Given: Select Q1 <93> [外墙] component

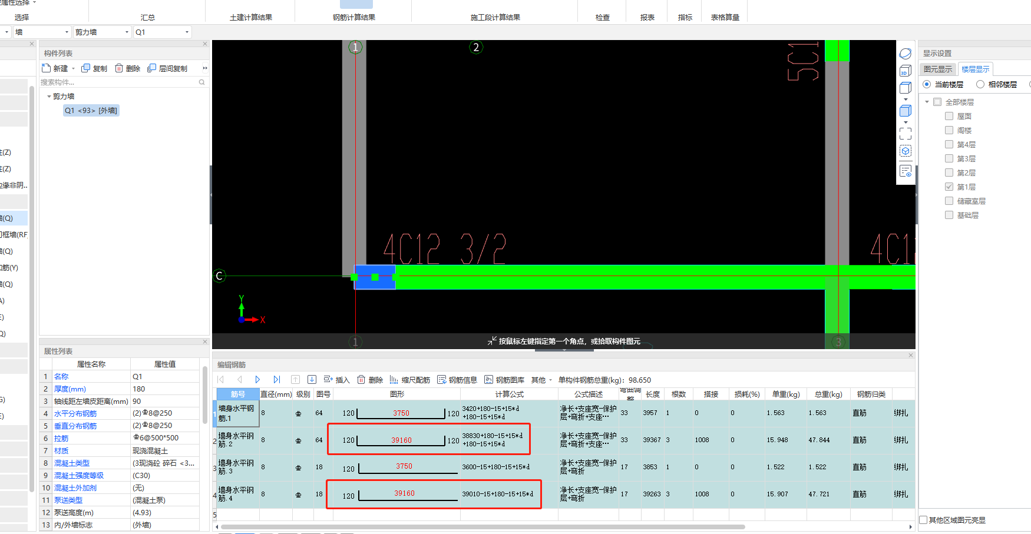Looking at the screenshot, I should click(x=91, y=110).
